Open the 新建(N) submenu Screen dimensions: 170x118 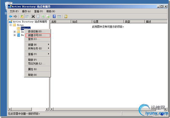[x=37, y=45]
